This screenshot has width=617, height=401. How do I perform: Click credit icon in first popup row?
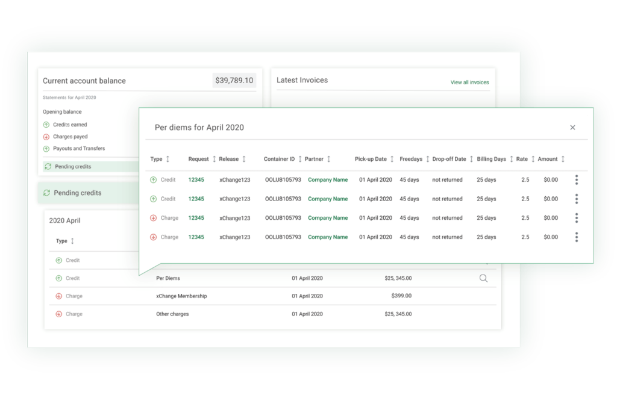154,180
